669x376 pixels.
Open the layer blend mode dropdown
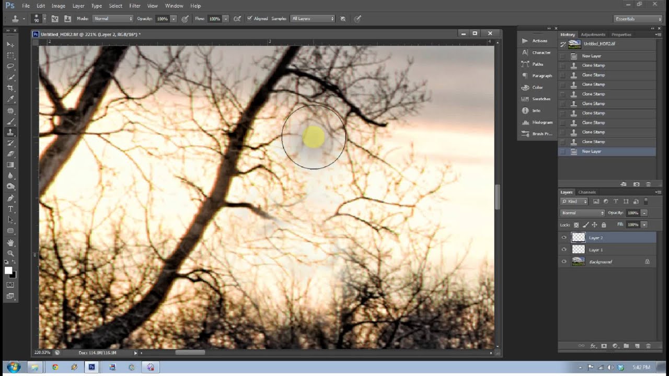click(x=583, y=213)
